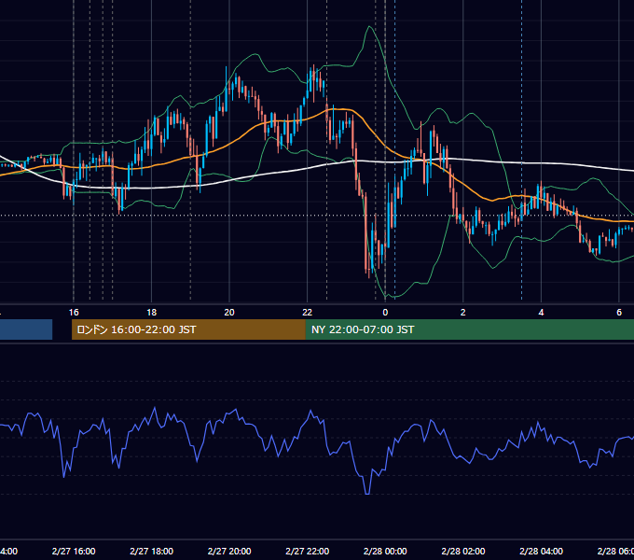Click the '6' hour label on the chart axis
This screenshot has width=634, height=560.
click(x=619, y=313)
